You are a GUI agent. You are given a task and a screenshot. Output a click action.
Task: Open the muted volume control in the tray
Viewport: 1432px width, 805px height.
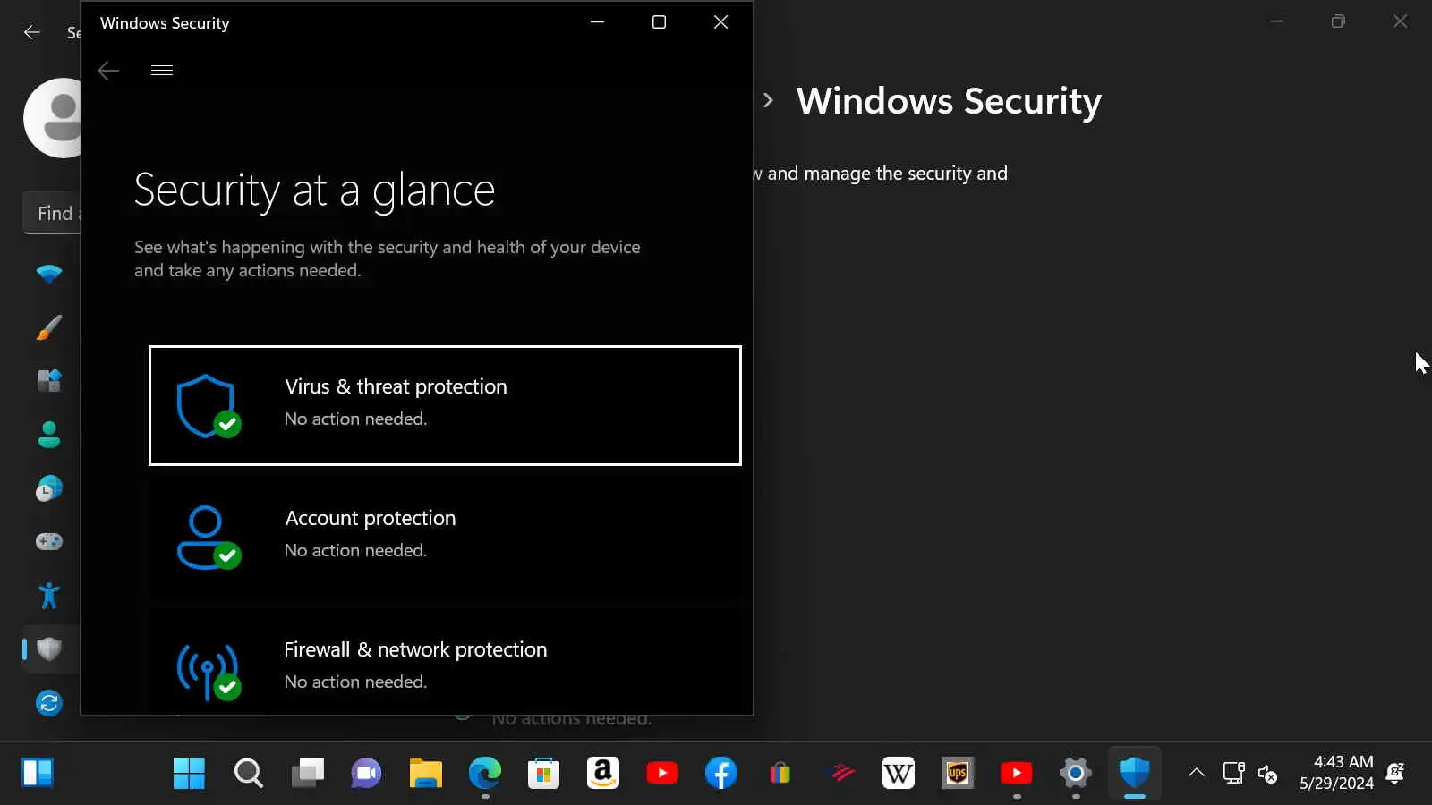[1267, 774]
